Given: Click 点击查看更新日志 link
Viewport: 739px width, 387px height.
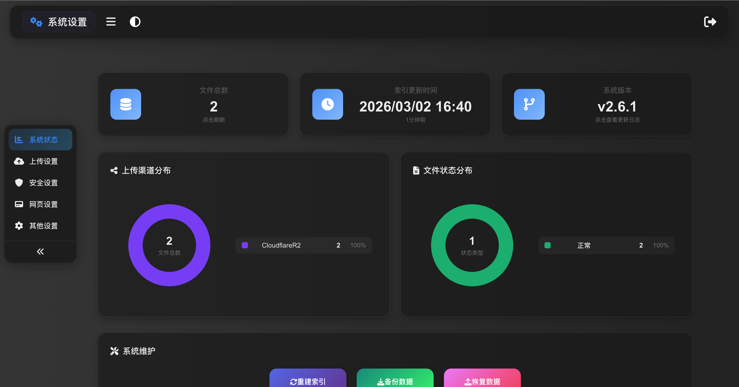Looking at the screenshot, I should point(617,120).
